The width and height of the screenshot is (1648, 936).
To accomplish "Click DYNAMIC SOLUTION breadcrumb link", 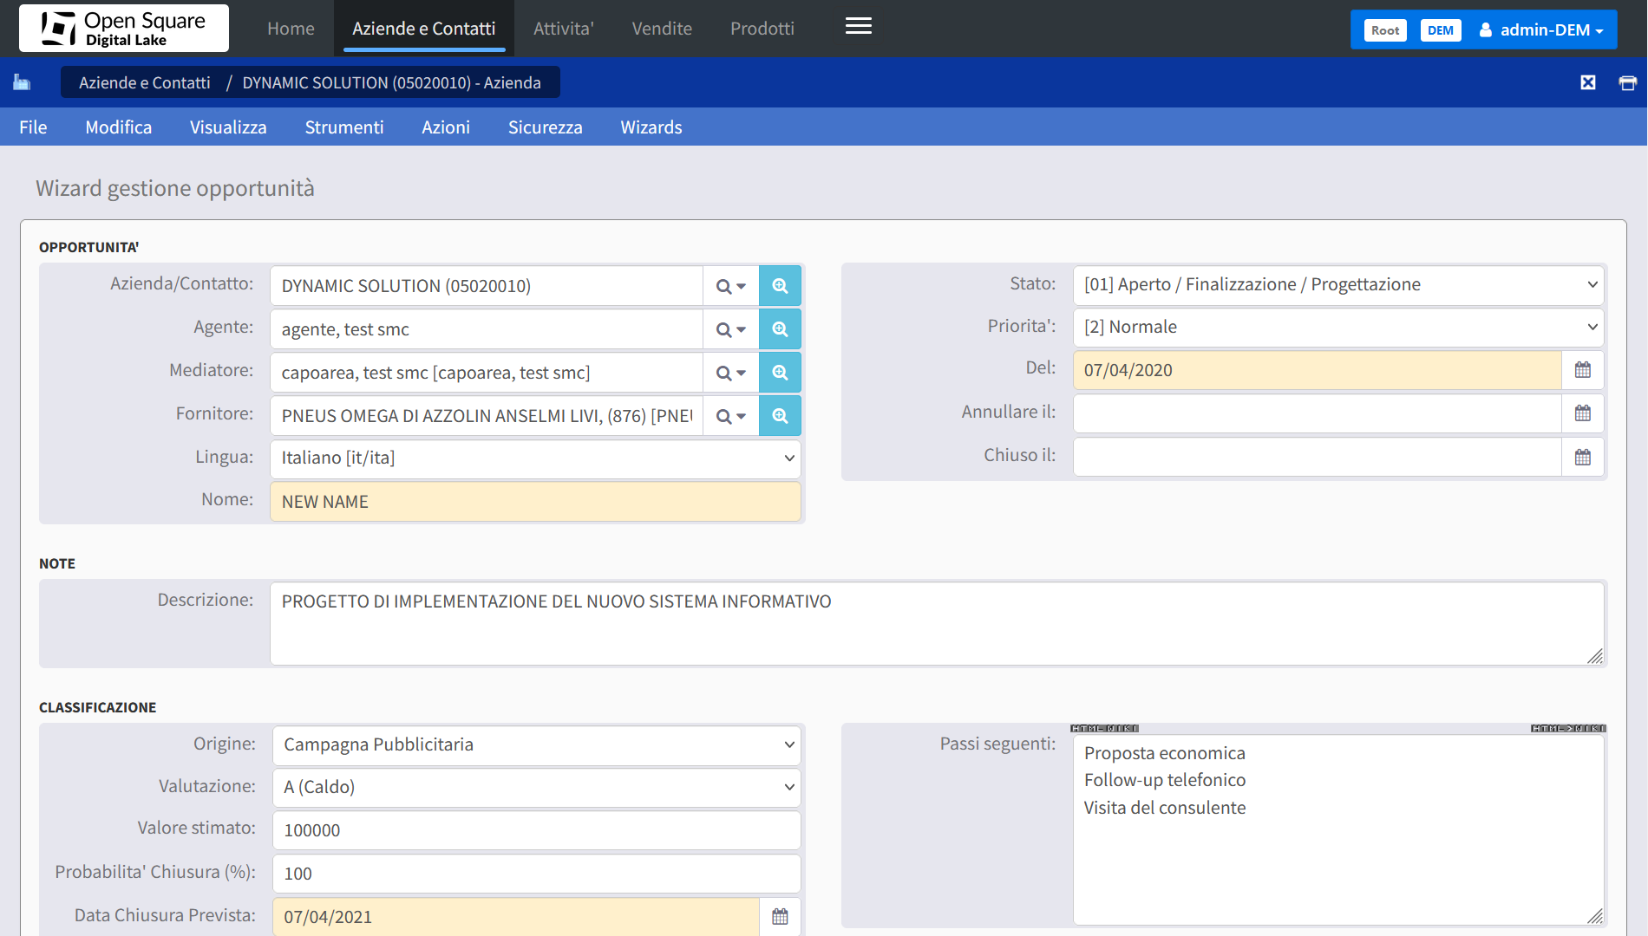I will (392, 83).
